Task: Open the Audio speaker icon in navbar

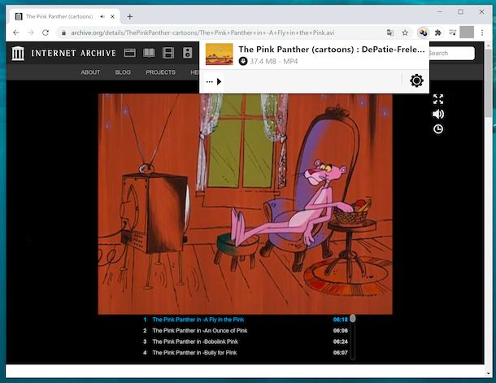Action: pyautogui.click(x=188, y=53)
